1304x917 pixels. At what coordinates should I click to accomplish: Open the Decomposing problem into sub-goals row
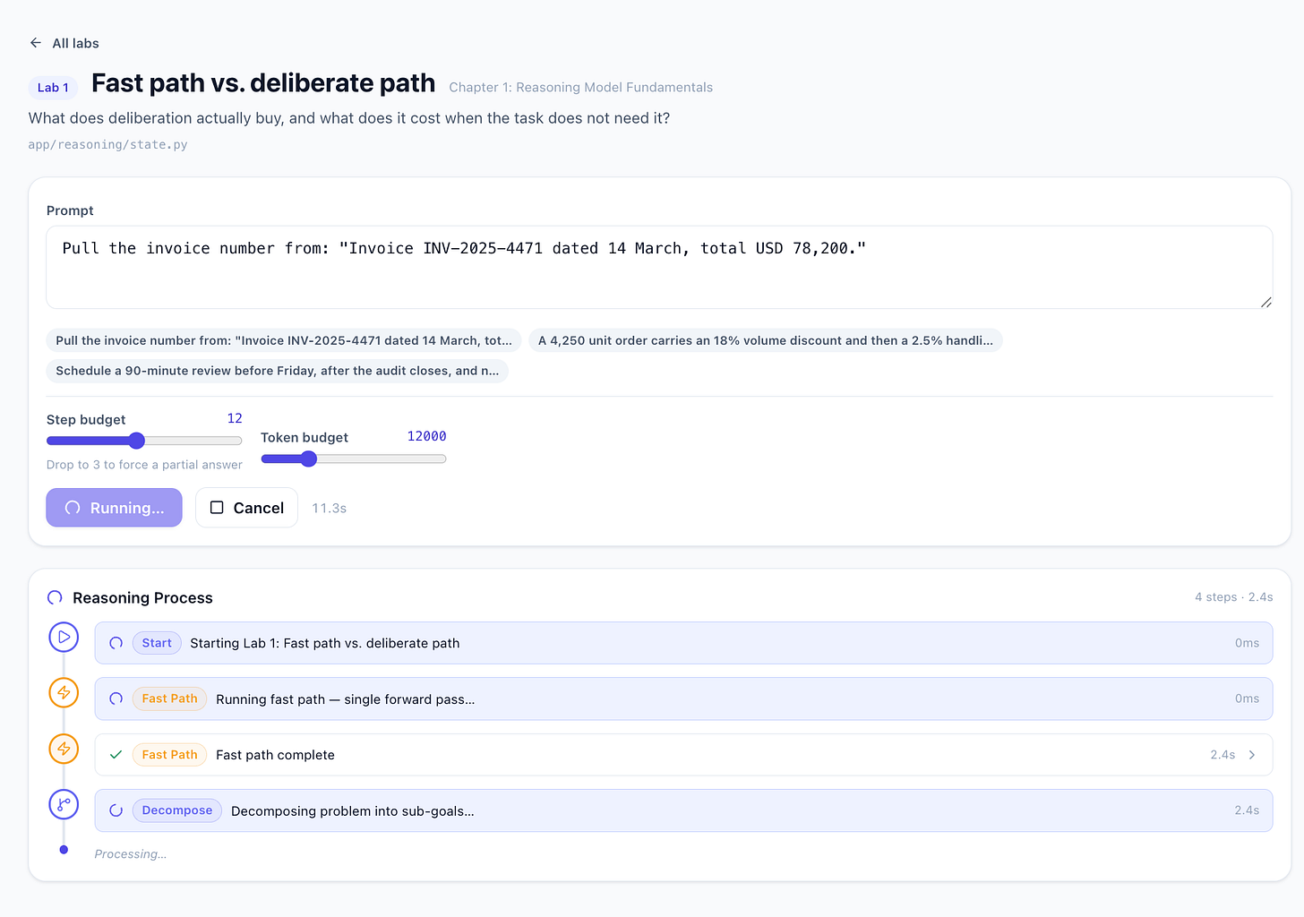pyautogui.click(x=683, y=810)
